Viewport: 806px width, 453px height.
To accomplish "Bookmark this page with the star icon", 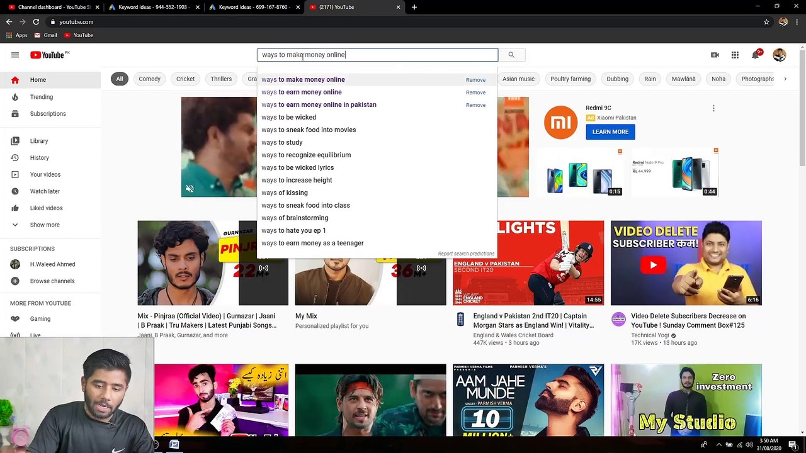I will pyautogui.click(x=766, y=21).
